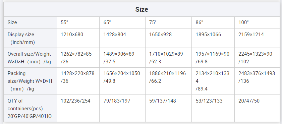Select the 100" size column header
The image size is (282, 124).
coord(257,22)
